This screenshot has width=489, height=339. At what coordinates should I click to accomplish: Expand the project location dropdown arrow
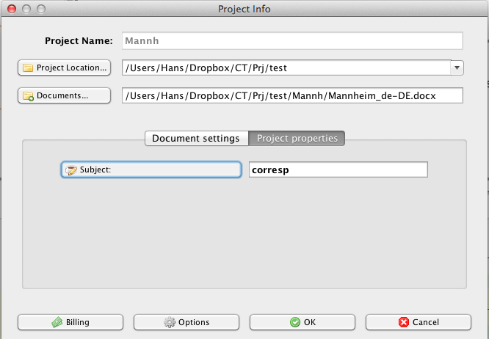tap(457, 68)
